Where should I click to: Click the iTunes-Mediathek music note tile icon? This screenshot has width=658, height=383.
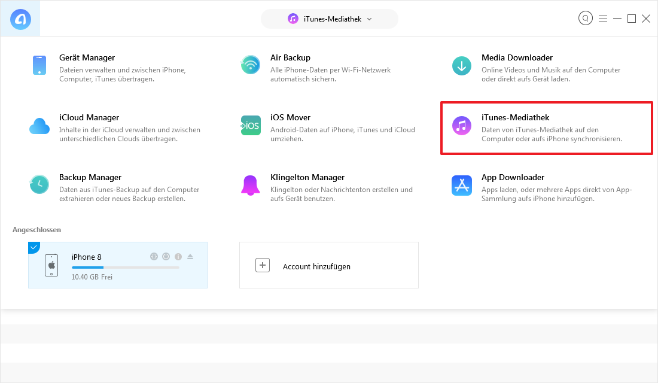pos(462,126)
